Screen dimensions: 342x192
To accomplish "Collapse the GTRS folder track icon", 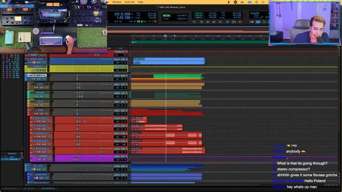I will pyautogui.click(x=28, y=110).
